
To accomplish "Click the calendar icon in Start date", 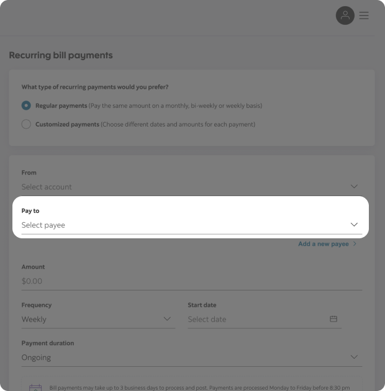I will pos(333,319).
